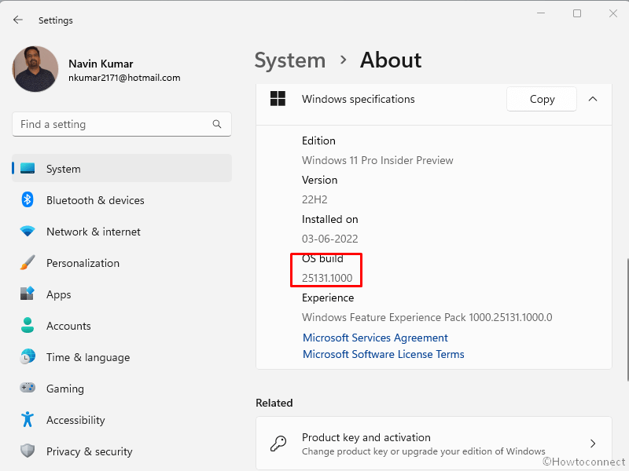Click the Accessibility figure icon
Viewport: 629px width, 471px height.
pos(28,419)
